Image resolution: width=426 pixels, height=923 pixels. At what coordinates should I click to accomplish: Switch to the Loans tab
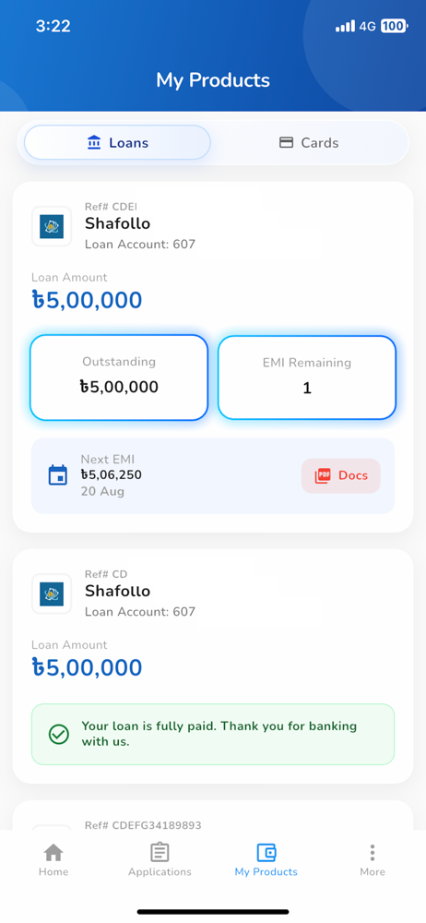click(117, 142)
